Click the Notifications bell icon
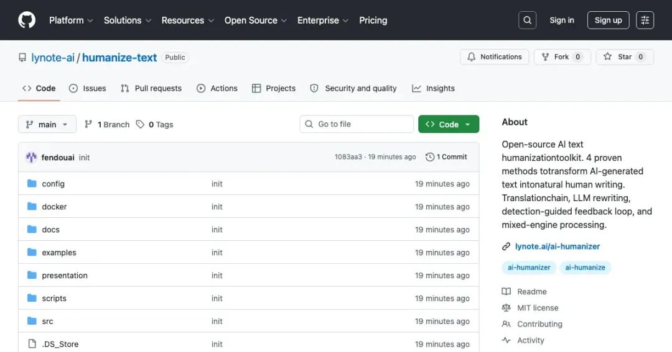Viewport: 672px width, 352px height. (x=472, y=57)
